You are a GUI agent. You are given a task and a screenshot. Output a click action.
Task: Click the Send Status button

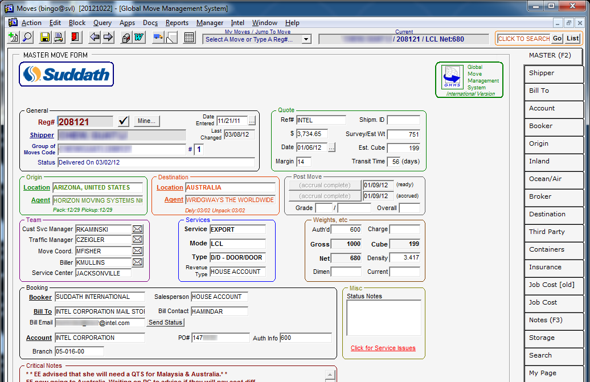click(165, 322)
